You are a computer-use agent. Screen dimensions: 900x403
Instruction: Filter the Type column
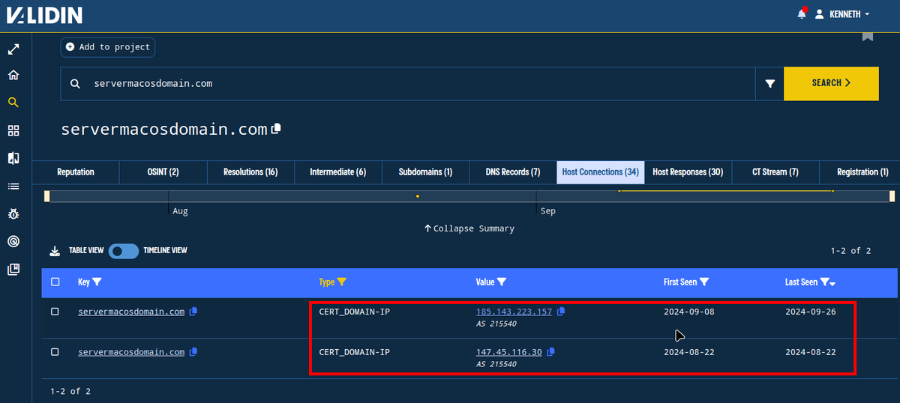click(x=342, y=282)
